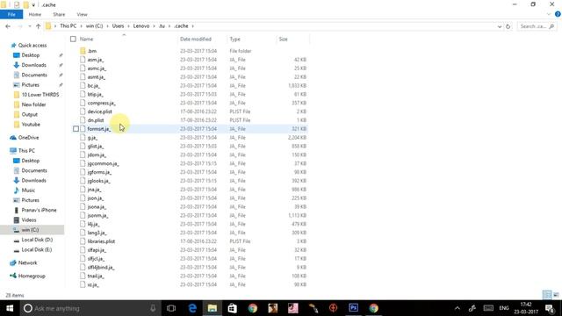Switch to Large icons view in status bar
Screen dimensions: 562x316
556,295
